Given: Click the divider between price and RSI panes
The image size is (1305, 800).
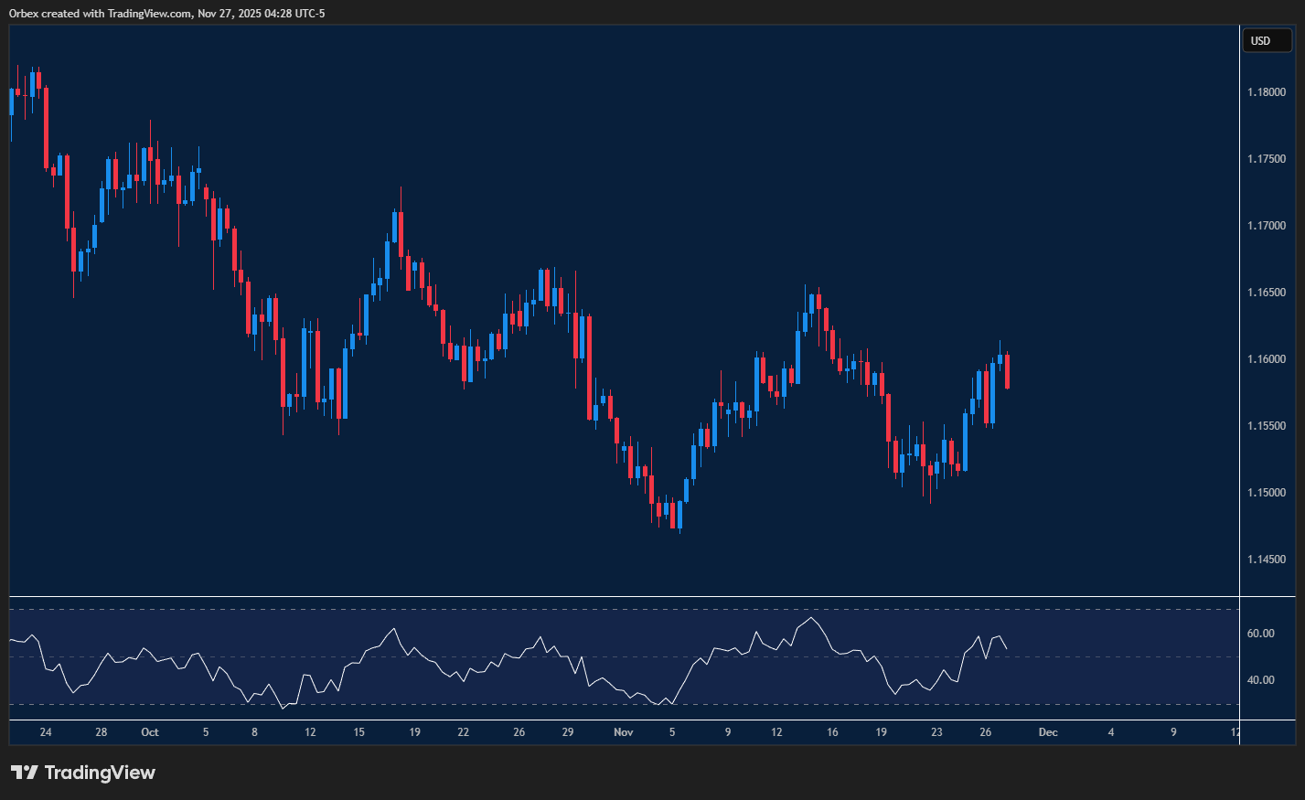Looking at the screenshot, I should click(x=622, y=597).
